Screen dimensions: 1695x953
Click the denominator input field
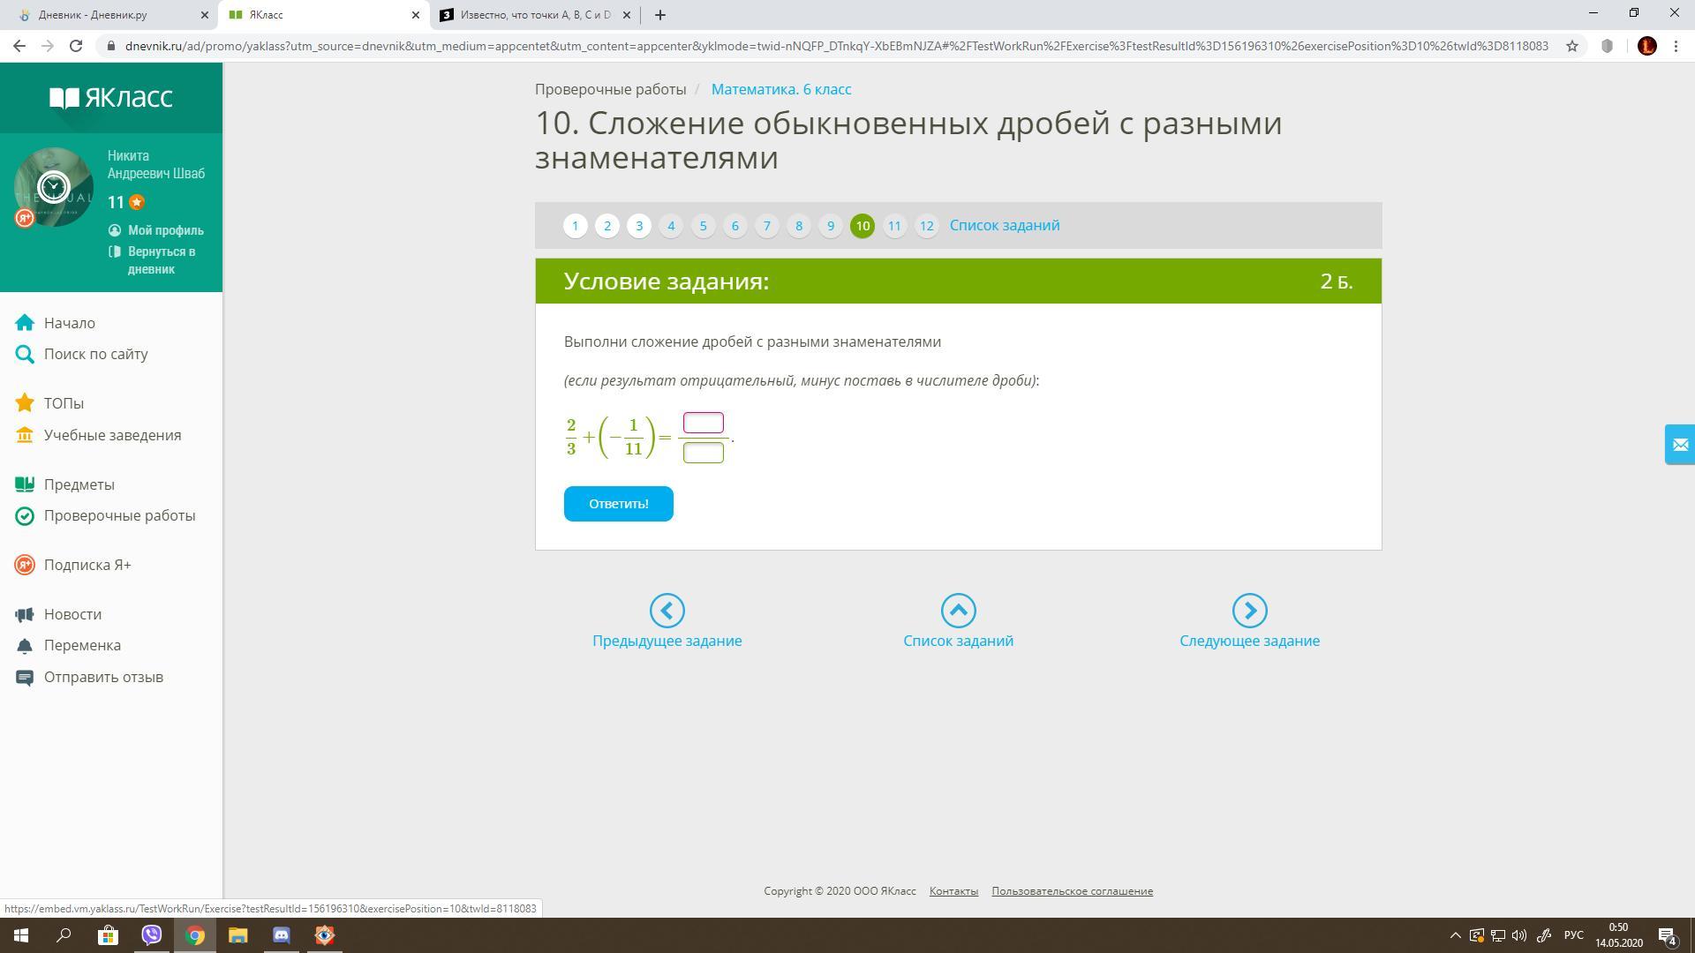tap(703, 453)
